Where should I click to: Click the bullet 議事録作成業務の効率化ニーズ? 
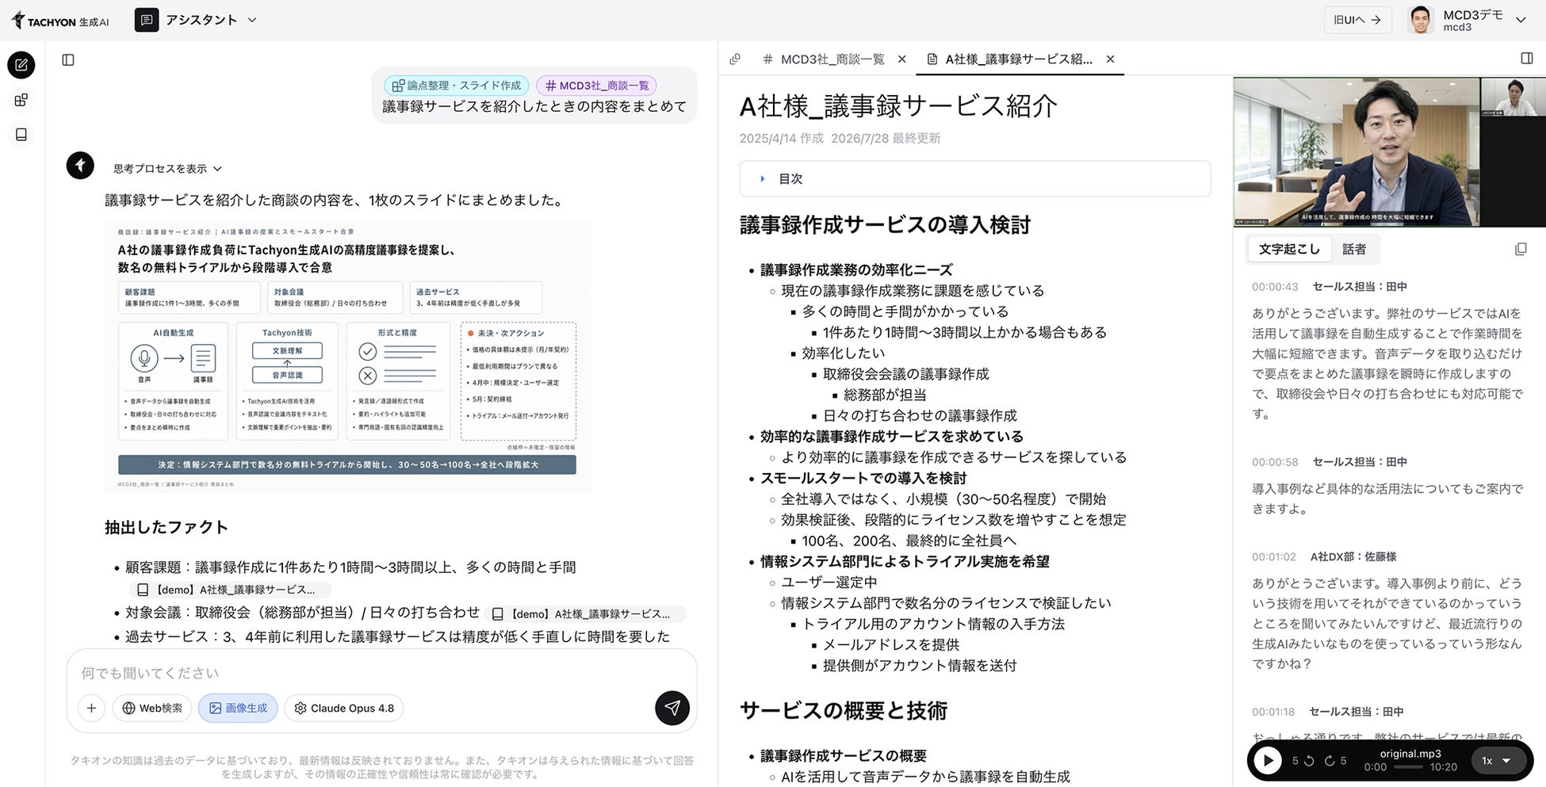pyautogui.click(x=856, y=270)
